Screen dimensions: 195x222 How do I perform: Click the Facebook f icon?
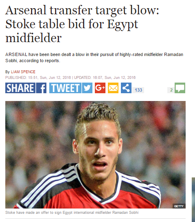coord(41,88)
